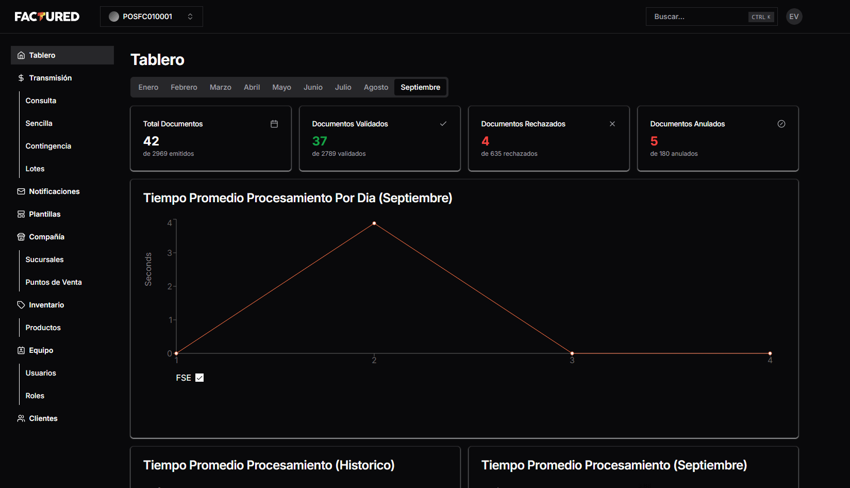Open Puntos de Venta page

pos(54,282)
